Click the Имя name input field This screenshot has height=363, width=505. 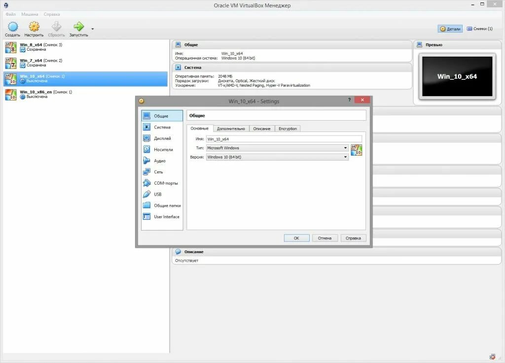click(284, 139)
